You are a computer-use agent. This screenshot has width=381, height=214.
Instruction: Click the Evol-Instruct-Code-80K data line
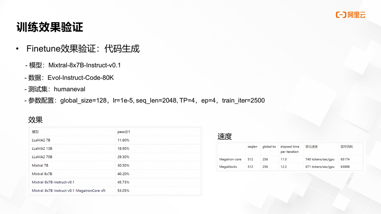tap(69, 77)
